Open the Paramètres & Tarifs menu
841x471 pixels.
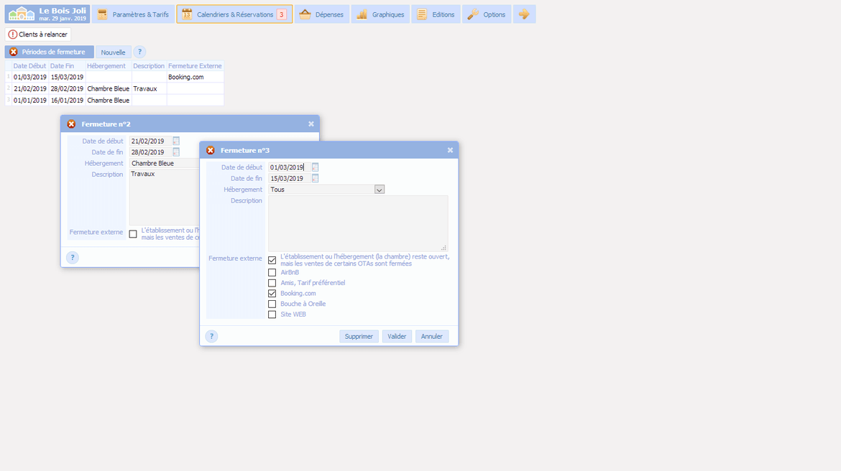[134, 14]
